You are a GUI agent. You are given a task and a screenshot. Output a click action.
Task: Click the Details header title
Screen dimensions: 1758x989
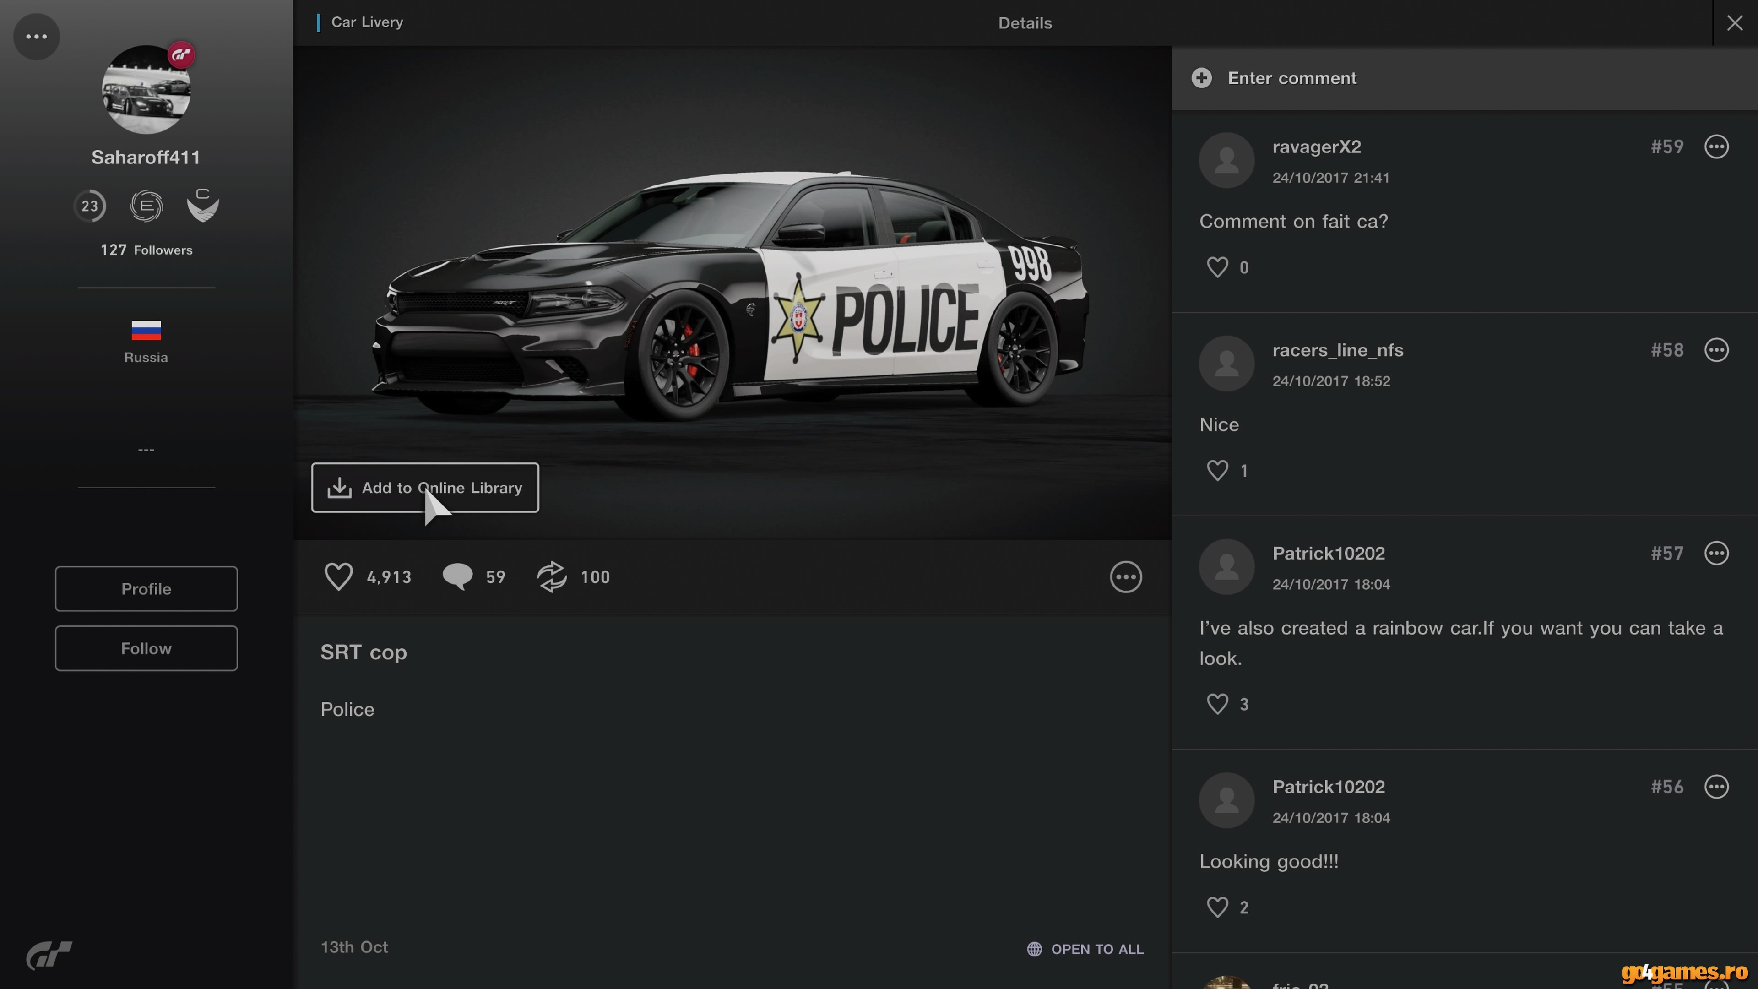[x=1025, y=23]
